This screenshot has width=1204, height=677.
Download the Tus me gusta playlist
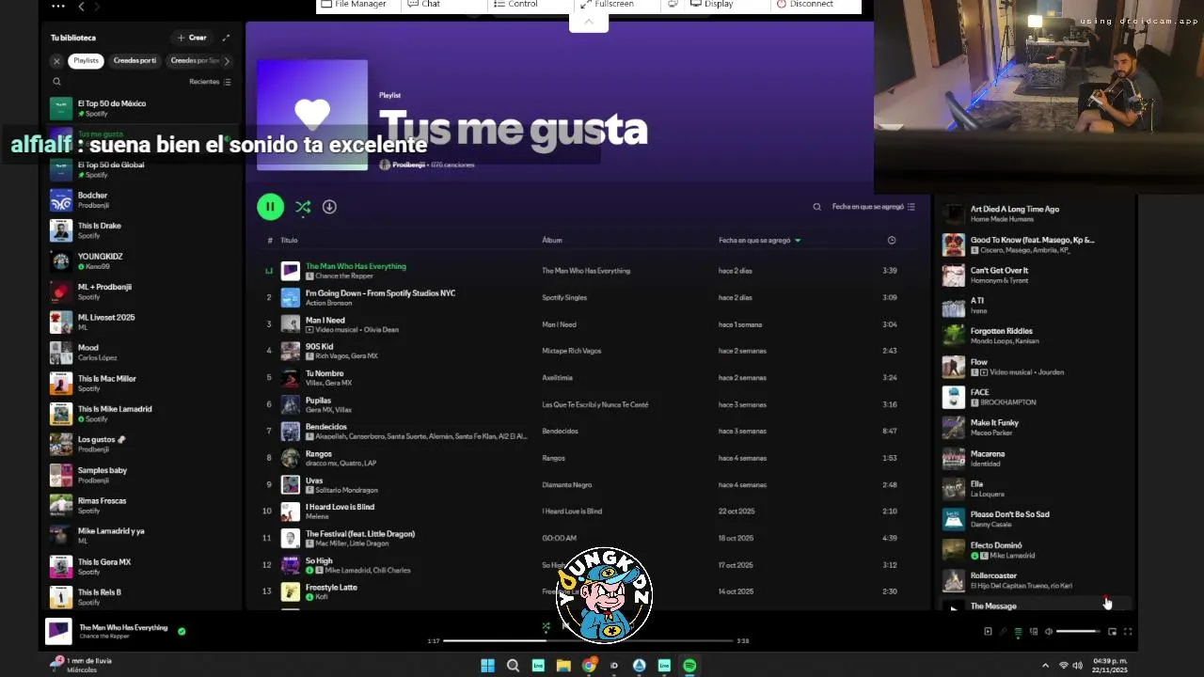(329, 207)
